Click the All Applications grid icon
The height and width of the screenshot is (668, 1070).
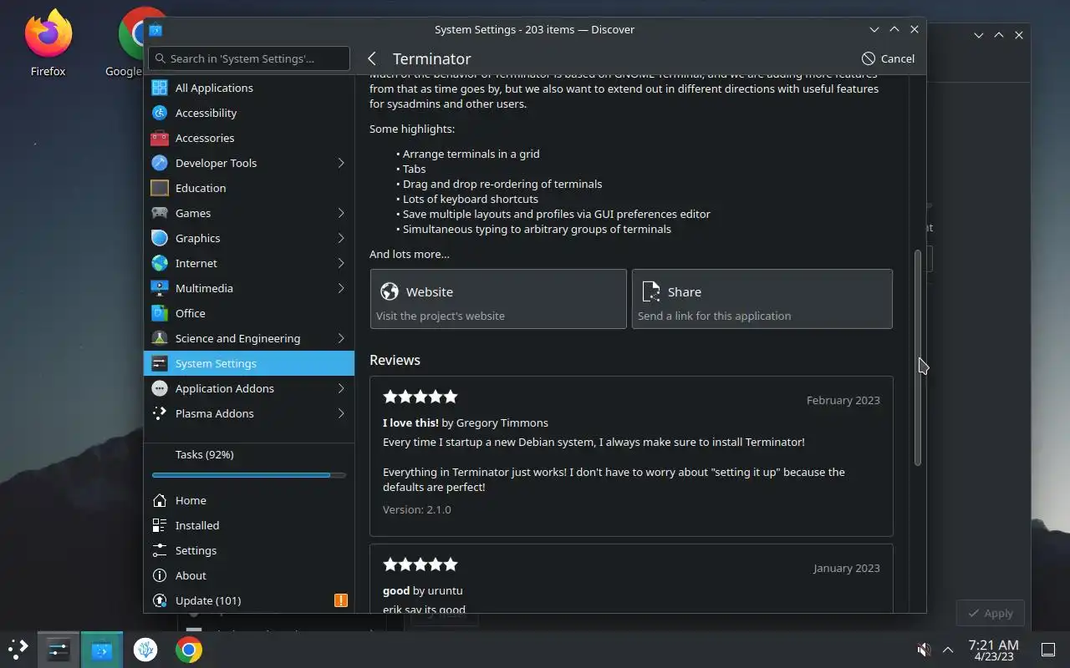[x=160, y=88]
